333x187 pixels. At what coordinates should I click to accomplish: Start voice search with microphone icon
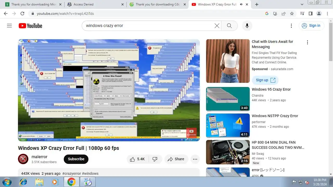(x=247, y=25)
